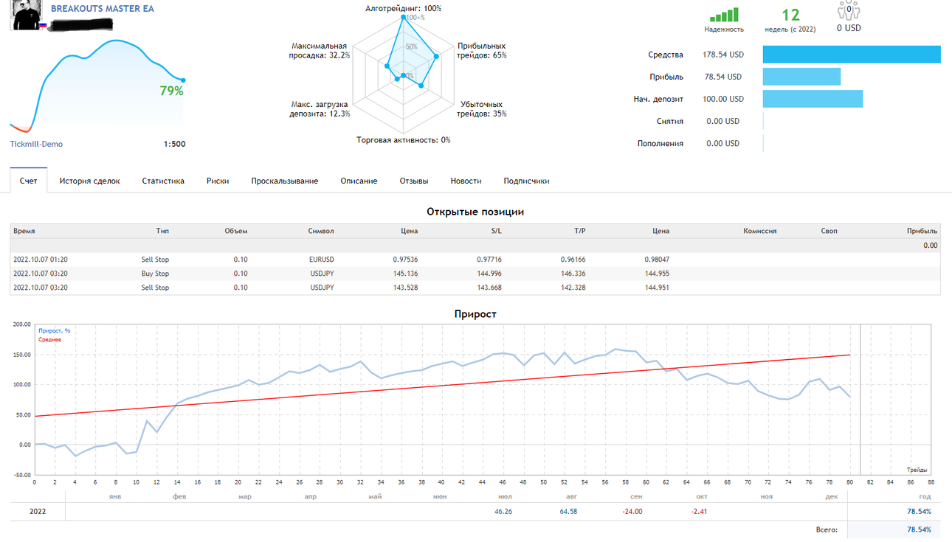The height and width of the screenshot is (542, 952).
Task: Go to the Статистика tab
Action: pos(163,181)
